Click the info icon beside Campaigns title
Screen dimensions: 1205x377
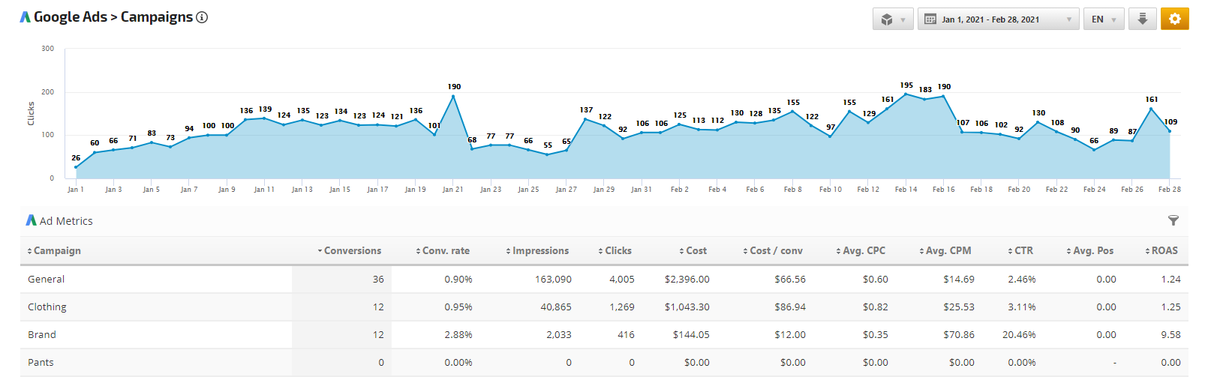[x=202, y=17]
